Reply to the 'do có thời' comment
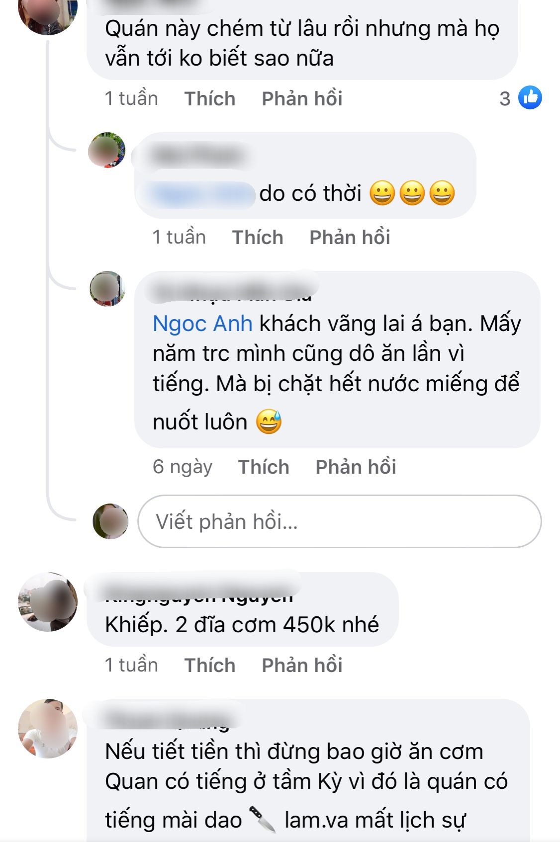560x842 pixels. pyautogui.click(x=350, y=237)
